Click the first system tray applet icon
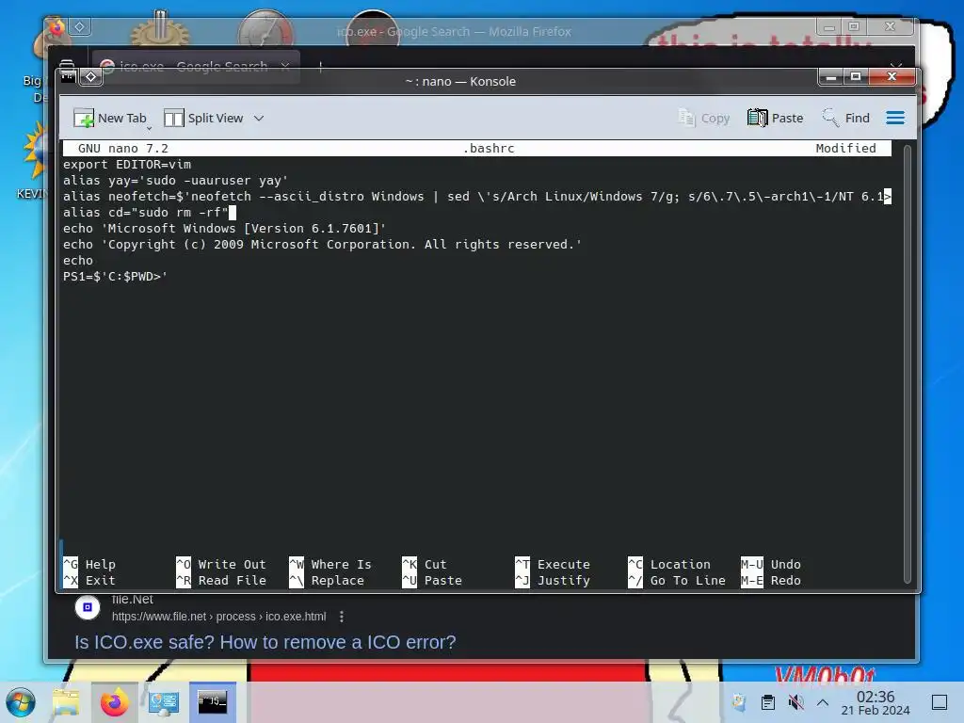This screenshot has width=964, height=723. pos(740,702)
